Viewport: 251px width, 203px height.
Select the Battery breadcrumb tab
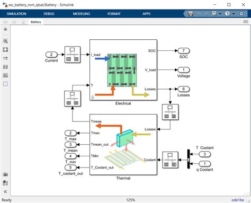[36, 22]
